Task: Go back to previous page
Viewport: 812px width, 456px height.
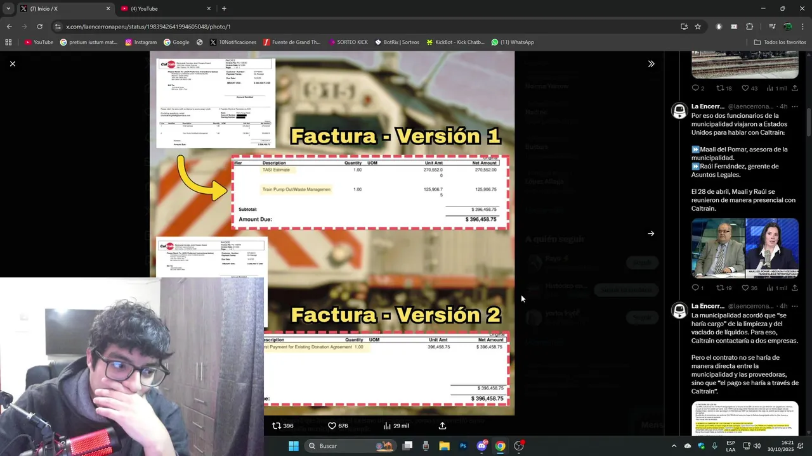Action: 9,27
